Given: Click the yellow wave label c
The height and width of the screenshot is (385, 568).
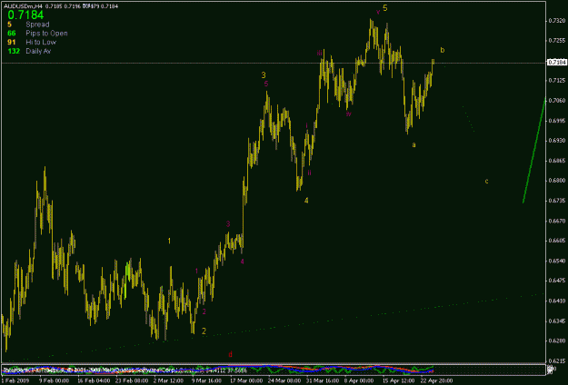Looking at the screenshot, I should point(486,181).
